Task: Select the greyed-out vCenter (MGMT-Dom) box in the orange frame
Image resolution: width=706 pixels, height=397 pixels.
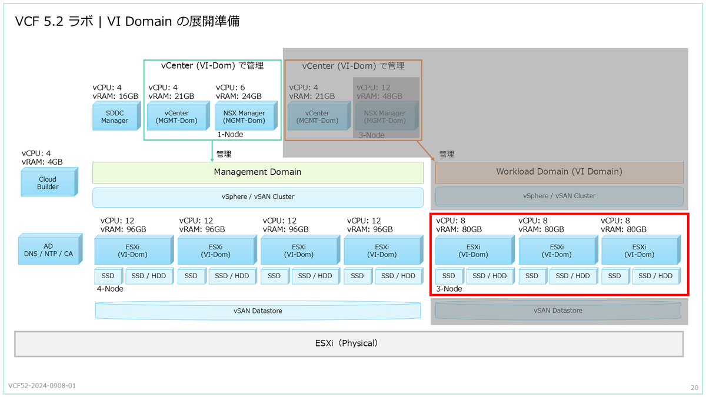Action: tap(318, 116)
